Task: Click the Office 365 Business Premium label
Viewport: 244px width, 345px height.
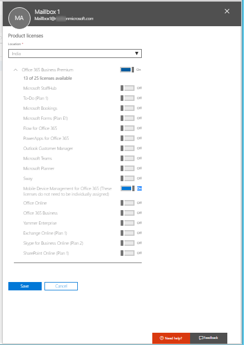Action: pyautogui.click(x=47, y=70)
